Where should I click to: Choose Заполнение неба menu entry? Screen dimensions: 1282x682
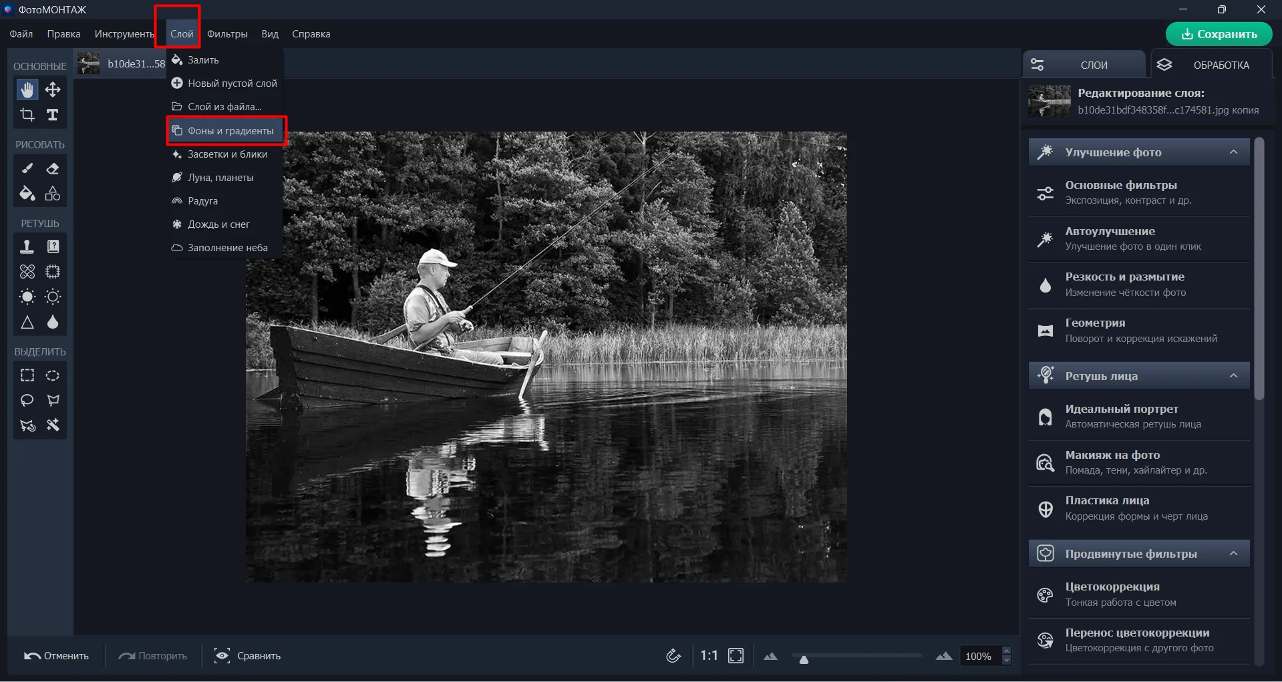coord(224,248)
